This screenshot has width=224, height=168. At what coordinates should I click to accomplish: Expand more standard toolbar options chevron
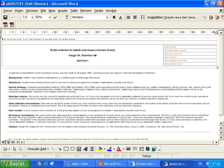(x=67, y=17)
